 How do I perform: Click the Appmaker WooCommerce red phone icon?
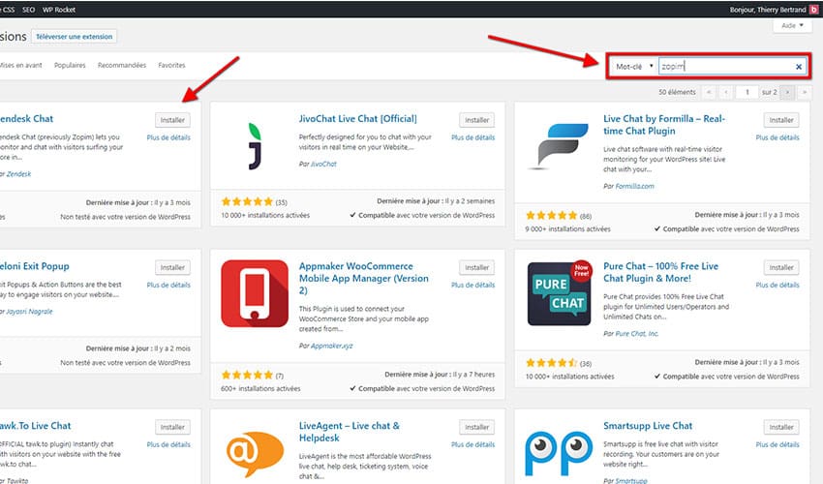coord(255,293)
